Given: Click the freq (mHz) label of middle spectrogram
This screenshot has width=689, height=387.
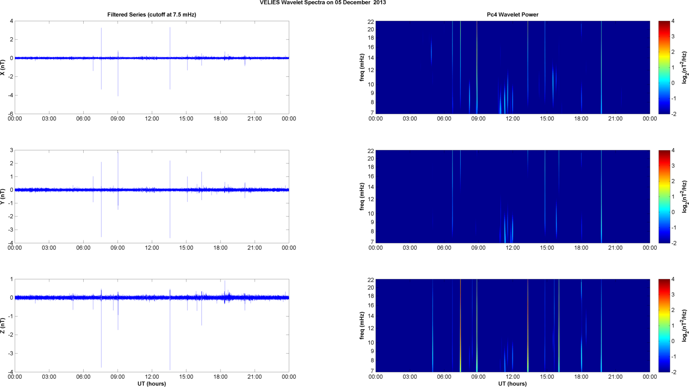Looking at the screenshot, I should point(362,196).
